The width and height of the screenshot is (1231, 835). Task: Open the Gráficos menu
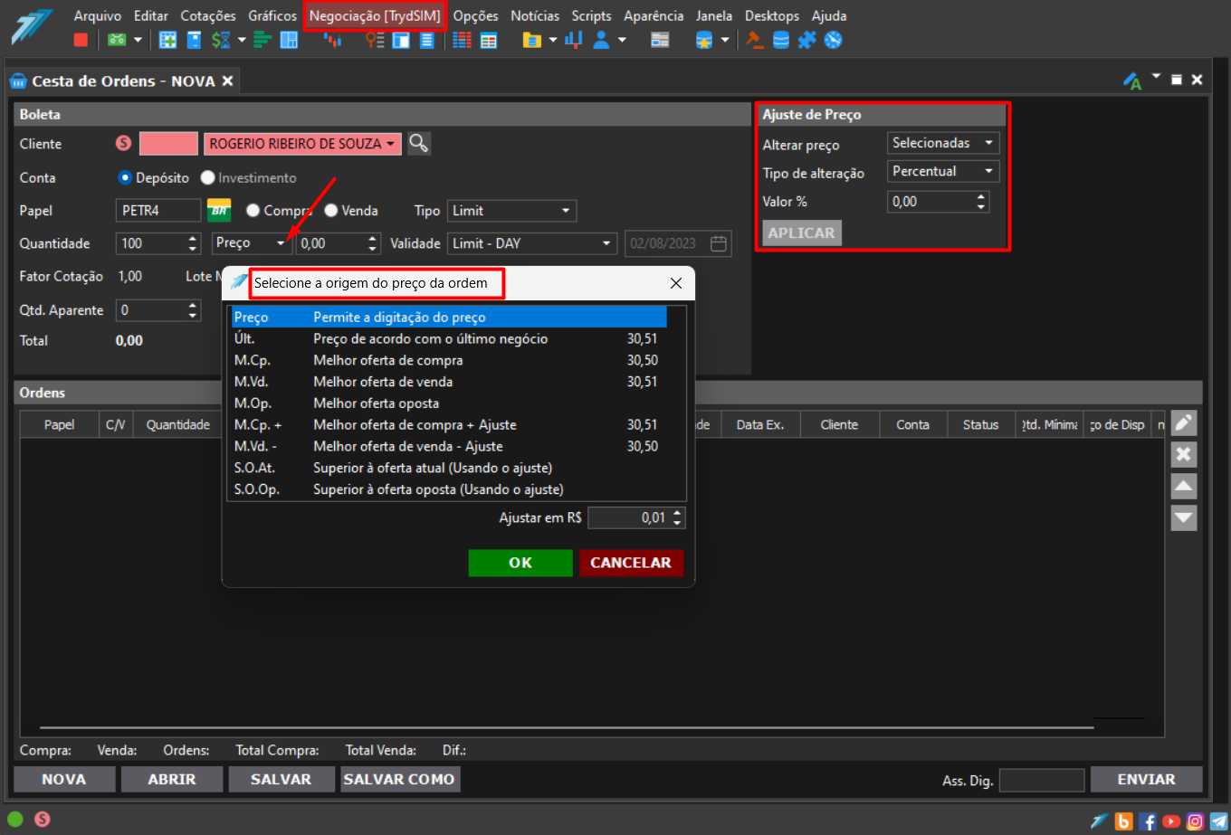click(x=272, y=15)
